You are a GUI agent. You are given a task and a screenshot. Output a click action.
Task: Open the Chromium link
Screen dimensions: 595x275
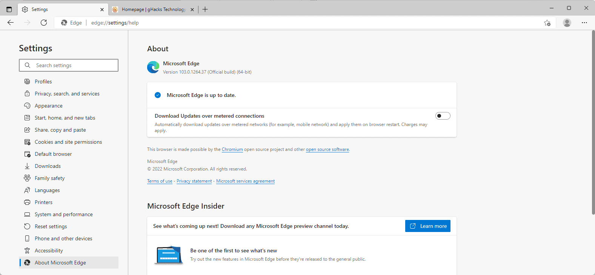[232, 149]
